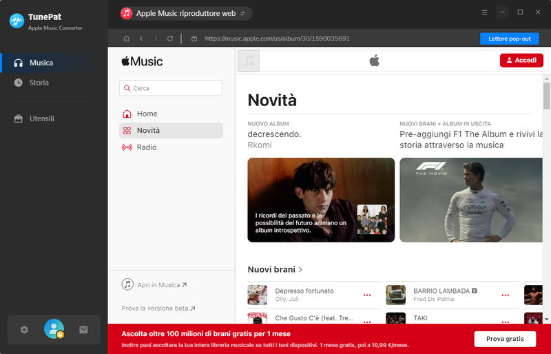Select Musica in TunePat sidebar

[x=54, y=63]
